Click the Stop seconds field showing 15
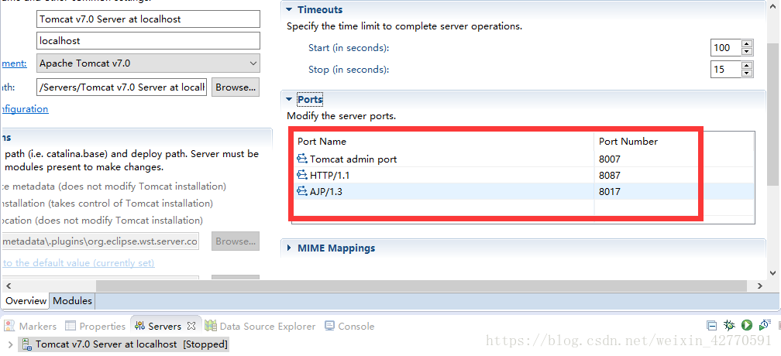The width and height of the screenshot is (781, 356). pyautogui.click(x=726, y=70)
